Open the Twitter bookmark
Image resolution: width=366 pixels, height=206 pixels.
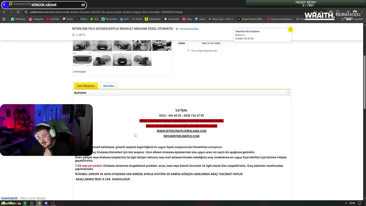(81, 19)
